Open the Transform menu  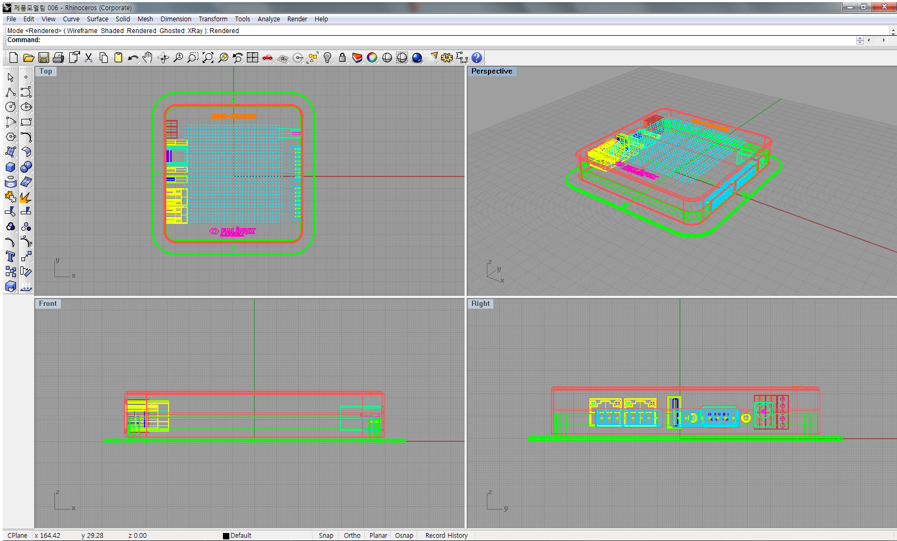[x=213, y=19]
